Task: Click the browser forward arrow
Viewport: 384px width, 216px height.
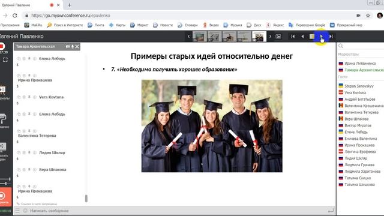Action: tap(5, 16)
